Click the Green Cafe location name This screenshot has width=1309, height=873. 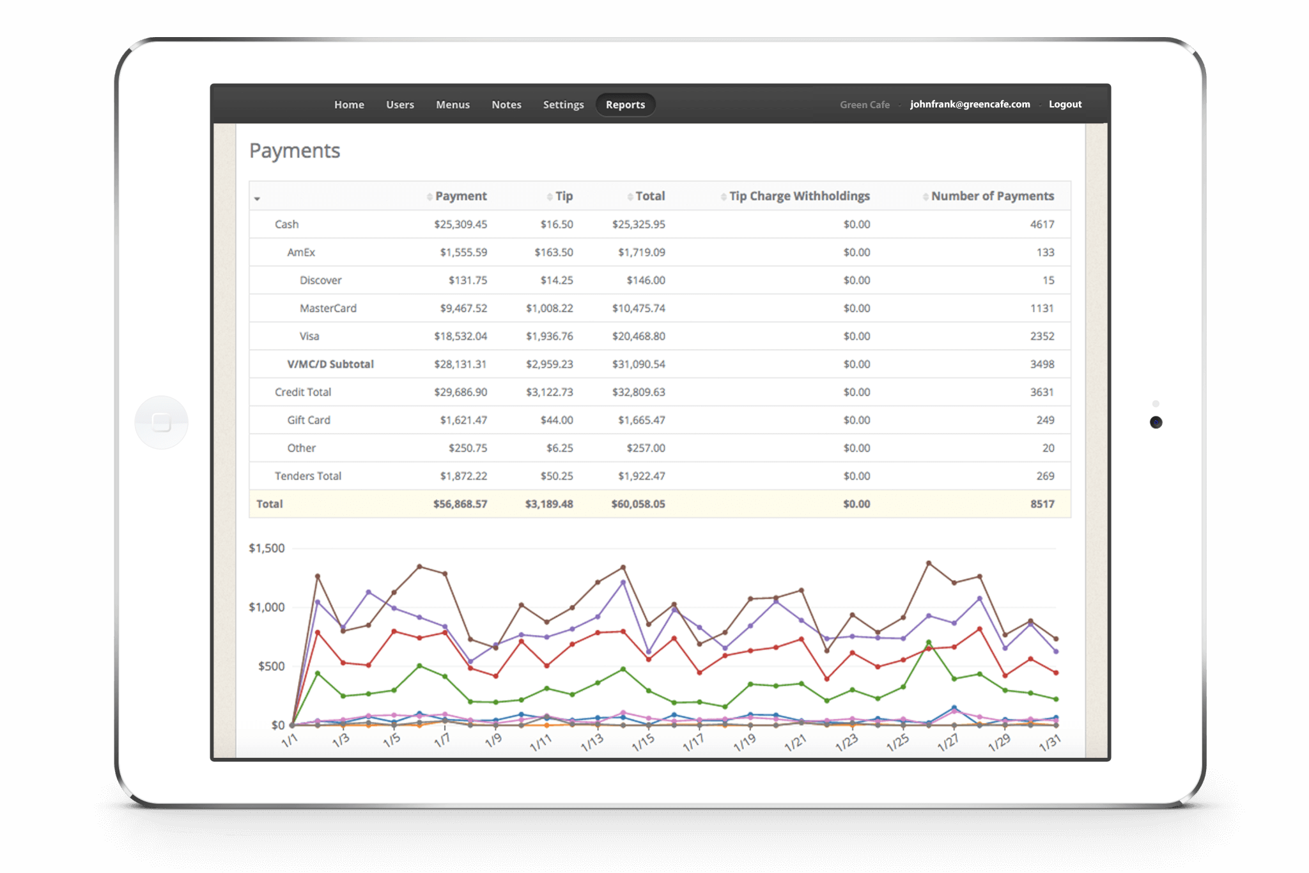(864, 105)
